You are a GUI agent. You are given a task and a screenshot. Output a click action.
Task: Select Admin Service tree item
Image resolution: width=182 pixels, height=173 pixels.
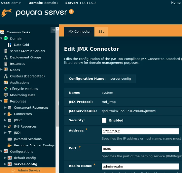pyautogui.click(x=29, y=170)
